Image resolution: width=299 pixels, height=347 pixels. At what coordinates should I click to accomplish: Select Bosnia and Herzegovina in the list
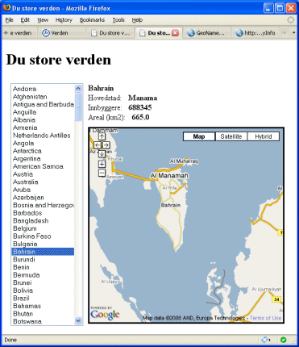(43, 205)
